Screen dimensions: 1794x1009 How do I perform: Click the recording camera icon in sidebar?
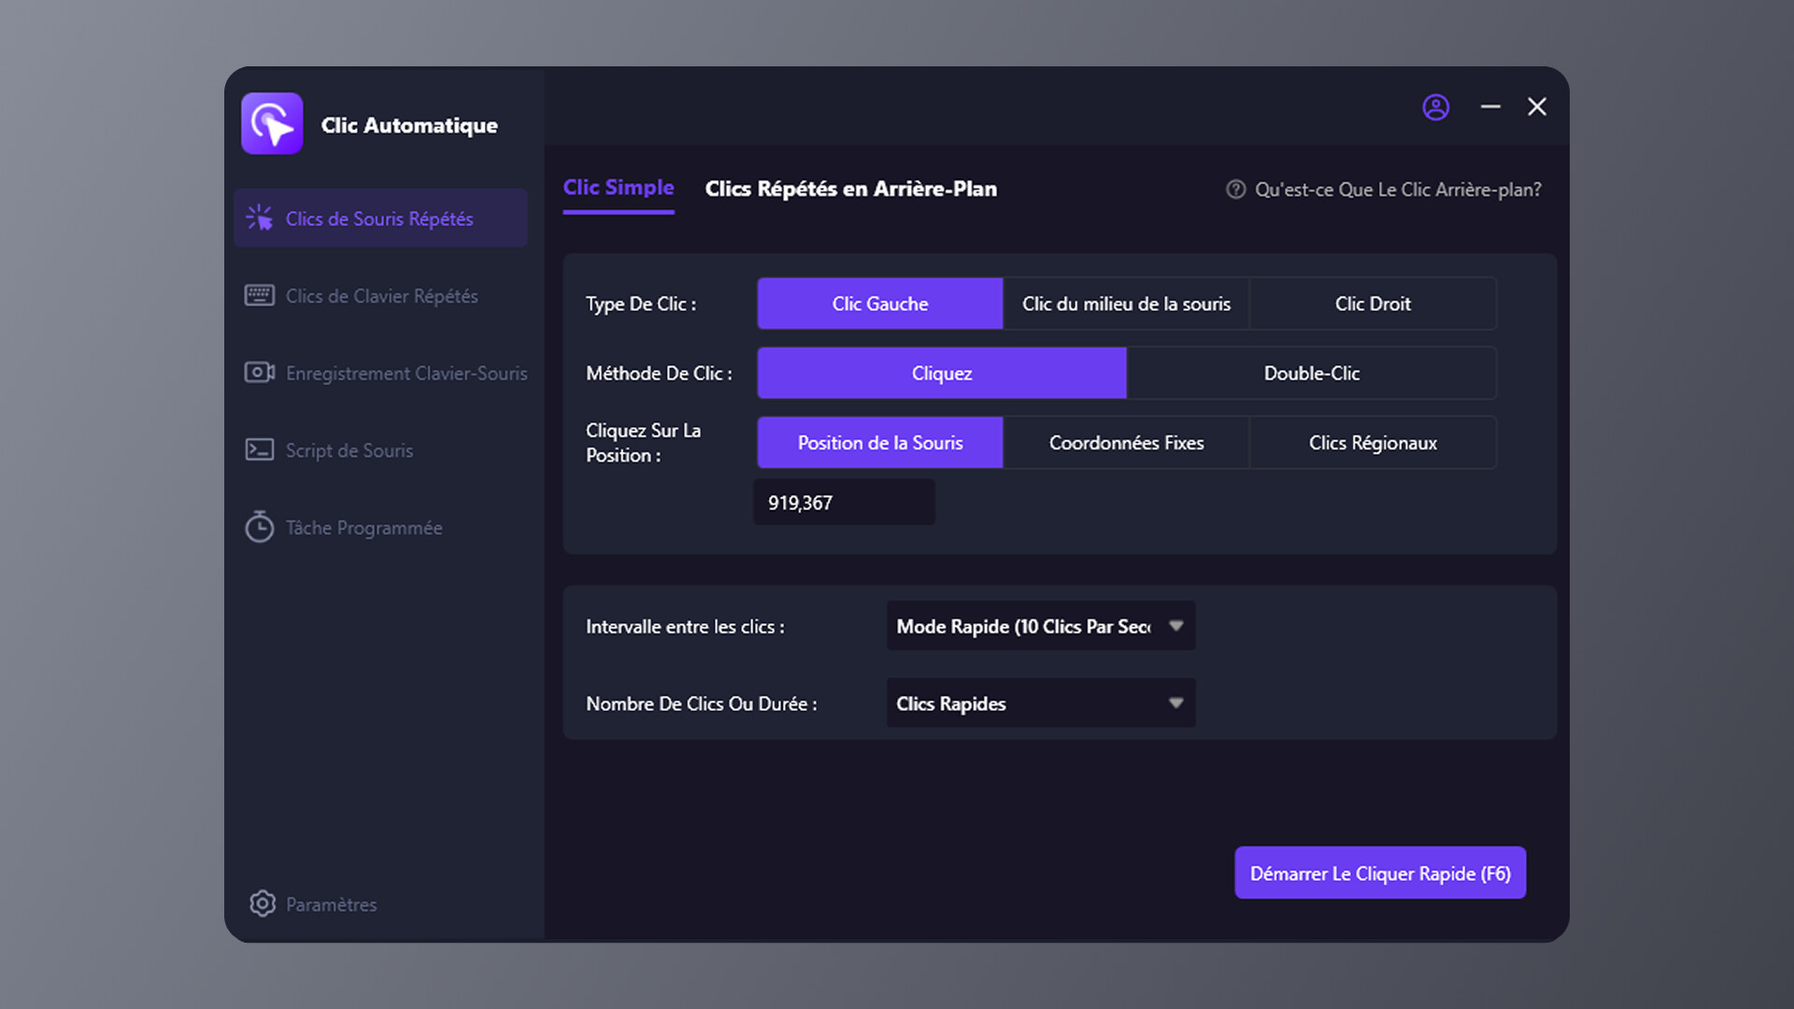[259, 373]
